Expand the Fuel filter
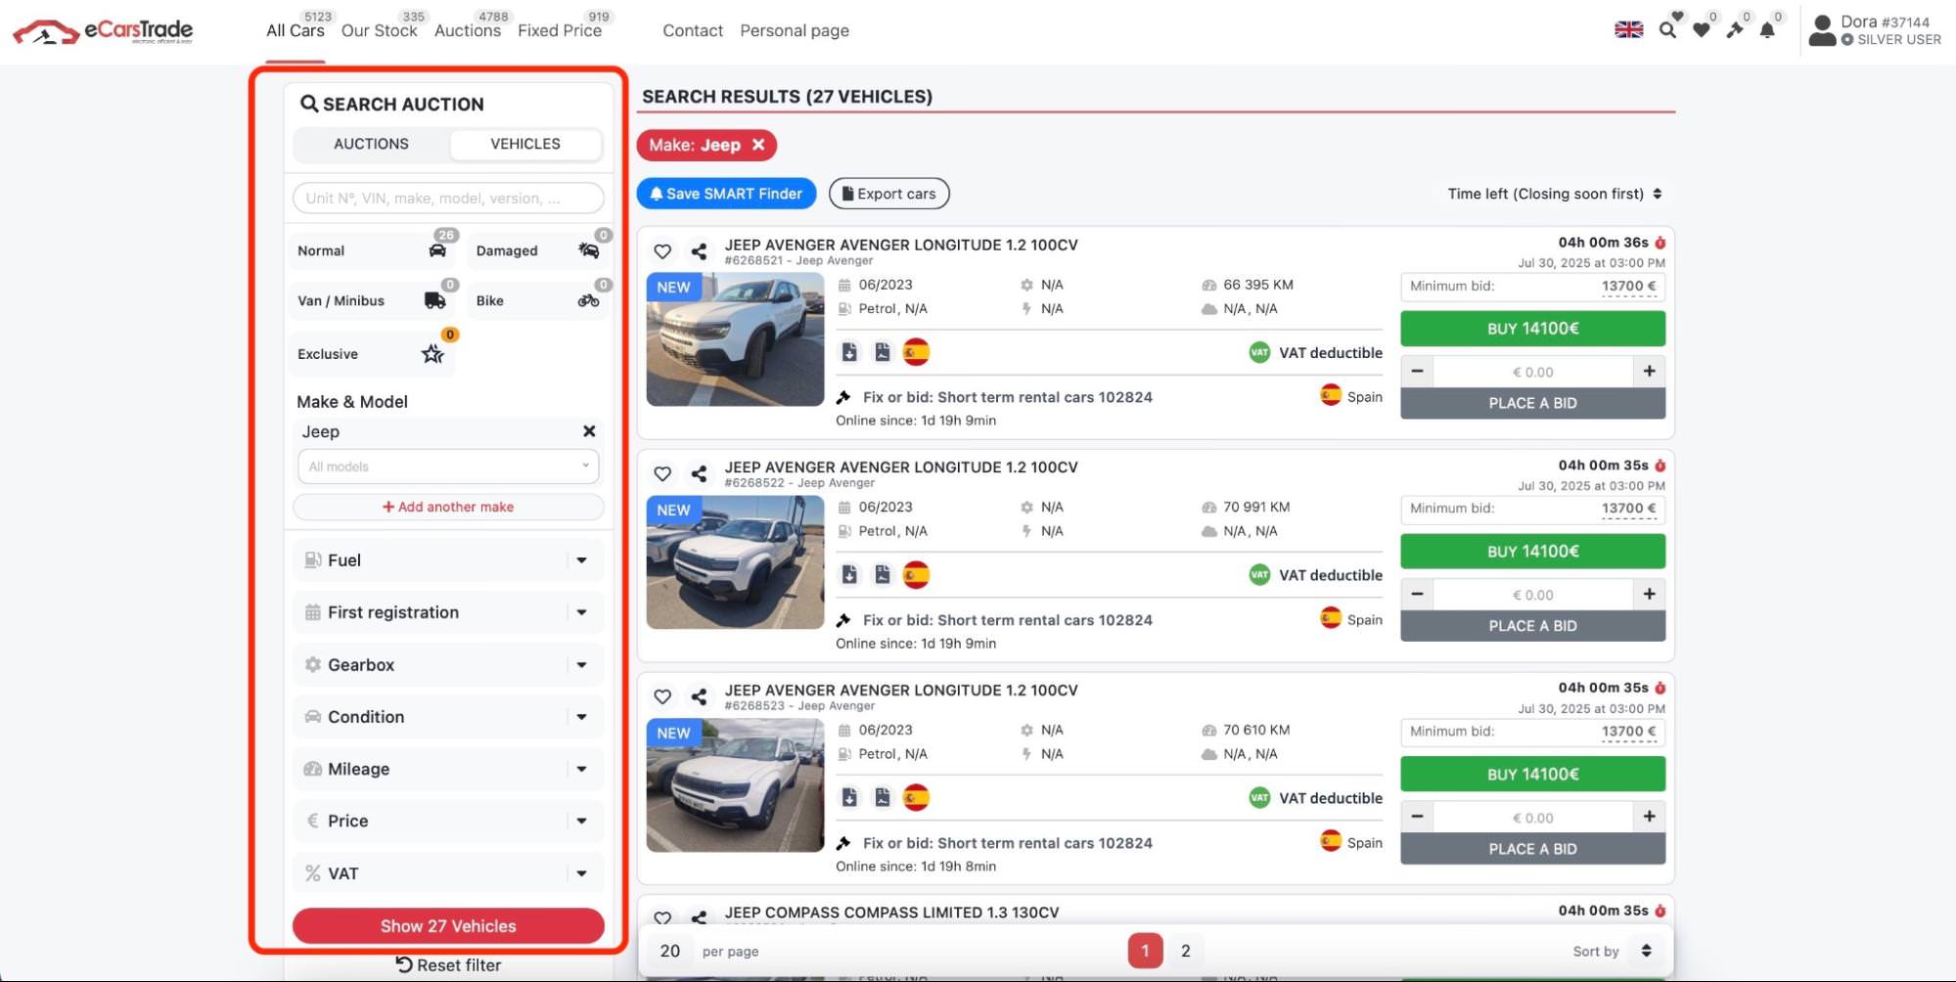The width and height of the screenshot is (1956, 982). tap(448, 560)
